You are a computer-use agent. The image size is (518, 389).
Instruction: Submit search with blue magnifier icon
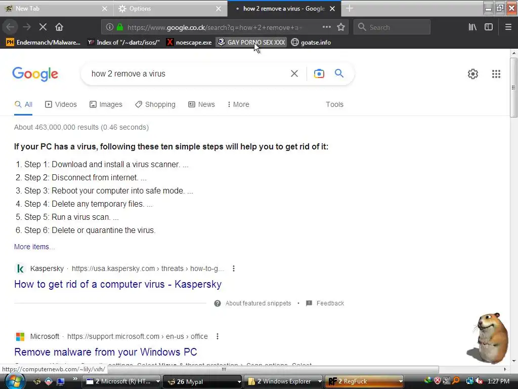[339, 73]
